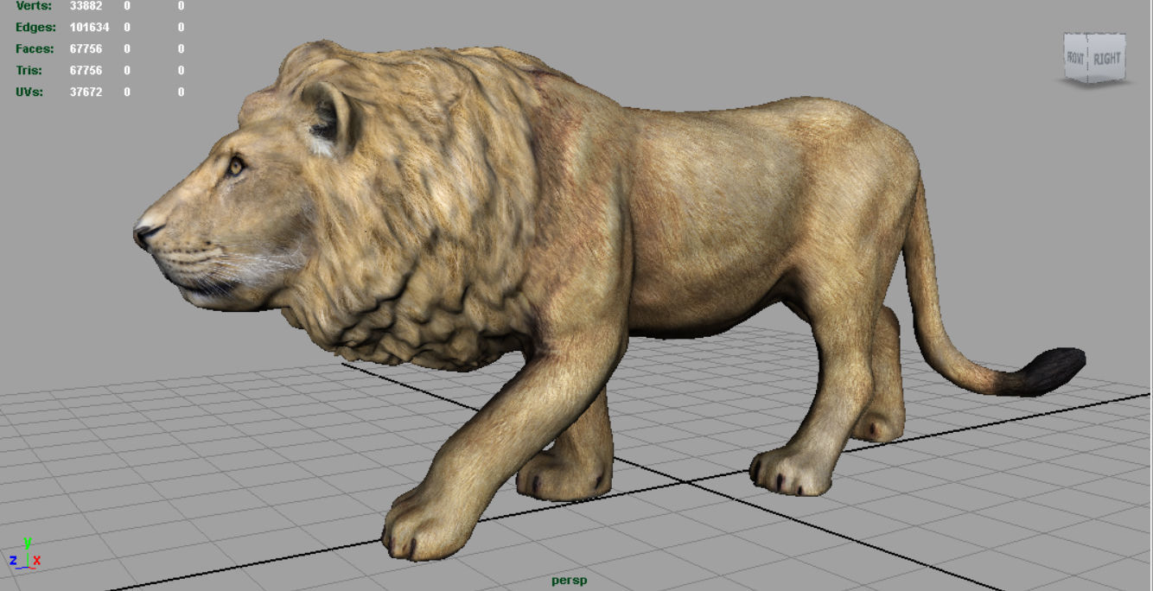The height and width of the screenshot is (591, 1153).
Task: Click the UV count value 37672
Action: click(86, 92)
